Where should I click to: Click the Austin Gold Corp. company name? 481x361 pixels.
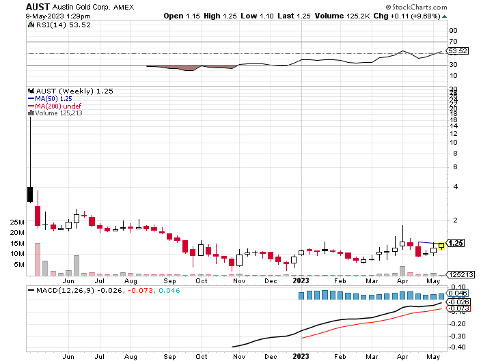(81, 7)
